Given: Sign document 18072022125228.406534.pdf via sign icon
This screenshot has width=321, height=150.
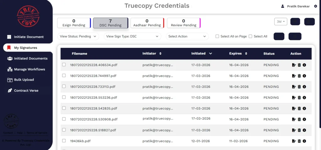Looking at the screenshot, I should (x=294, y=65).
